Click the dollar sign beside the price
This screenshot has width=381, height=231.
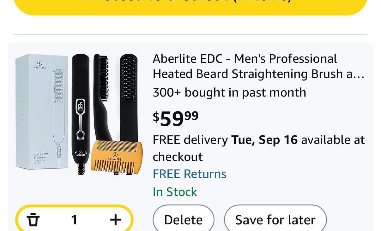click(156, 117)
